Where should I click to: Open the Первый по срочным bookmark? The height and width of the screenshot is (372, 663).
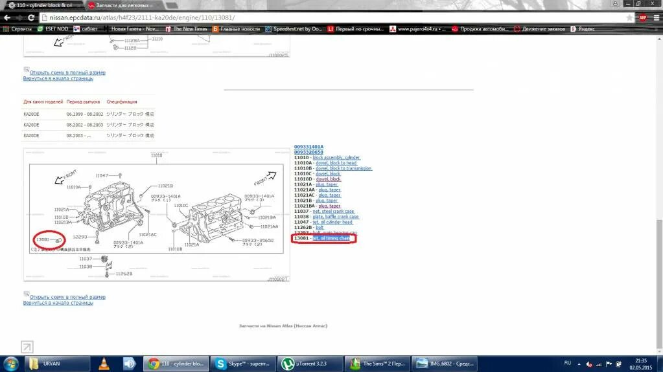[356, 29]
